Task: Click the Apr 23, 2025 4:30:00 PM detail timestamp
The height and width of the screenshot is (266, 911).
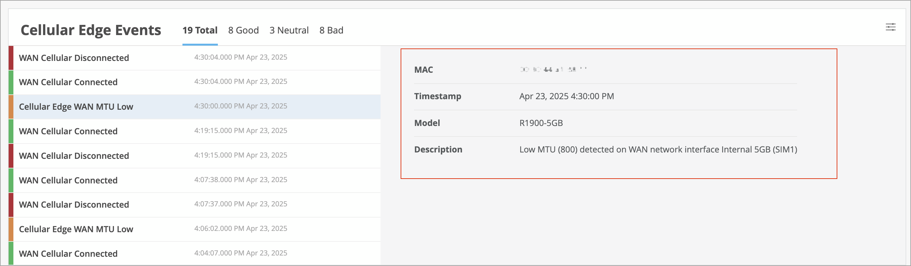Action: 566,96
